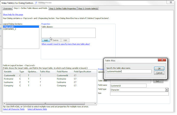
Task: Open the Field type Character dropdown
Action: 167,90
